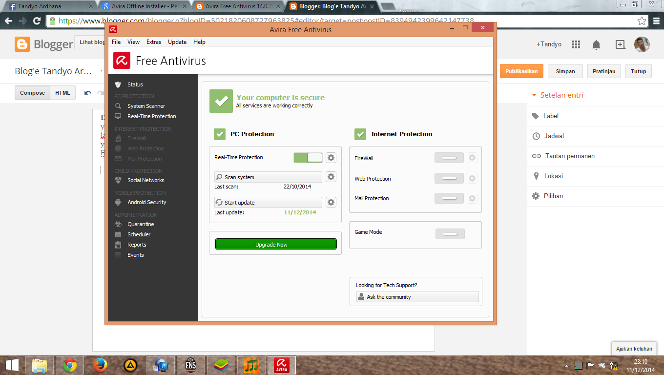The image size is (664, 375).
Task: Click the green secure status checkmark
Action: click(x=221, y=101)
